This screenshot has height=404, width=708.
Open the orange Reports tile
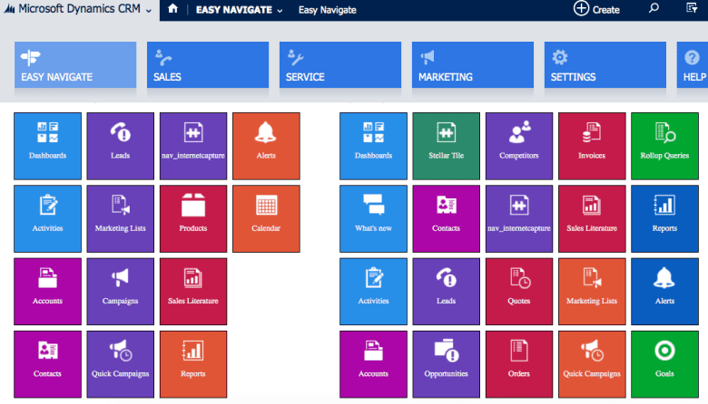pyautogui.click(x=193, y=364)
